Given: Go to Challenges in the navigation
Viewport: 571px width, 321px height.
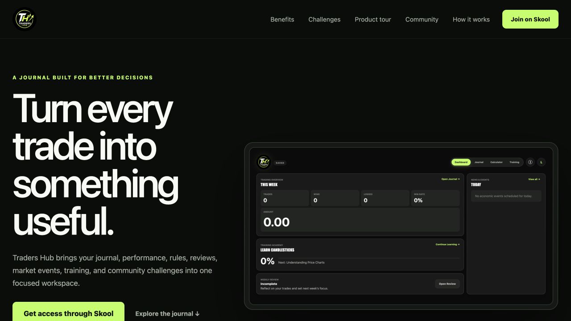Looking at the screenshot, I should click(x=324, y=19).
